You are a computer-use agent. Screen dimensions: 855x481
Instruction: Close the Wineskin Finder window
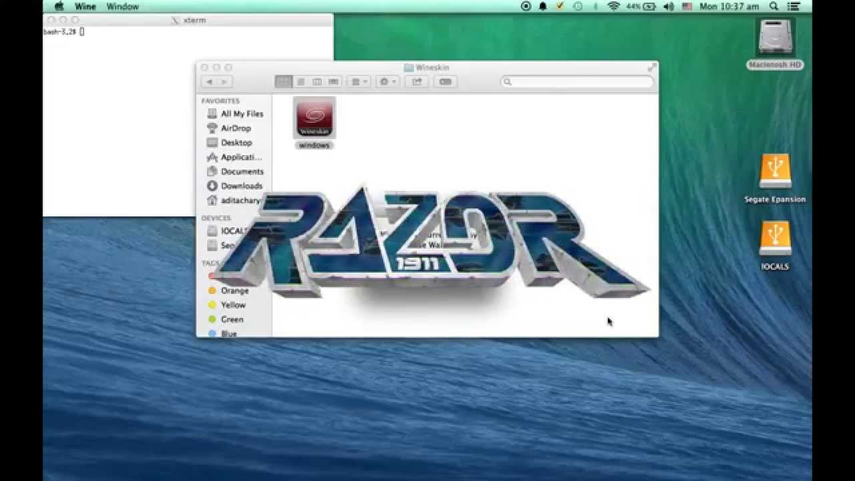pos(205,67)
